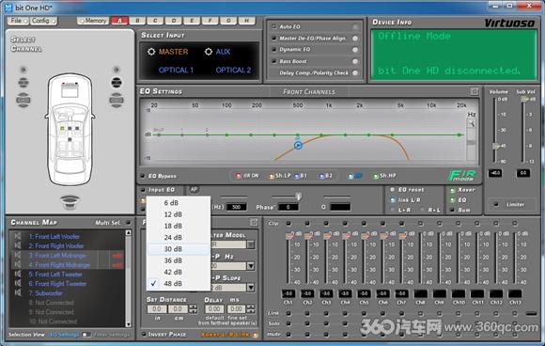The image size is (545, 346).
Task: Open the Hi-P Hz dropdown
Action: [251, 266]
